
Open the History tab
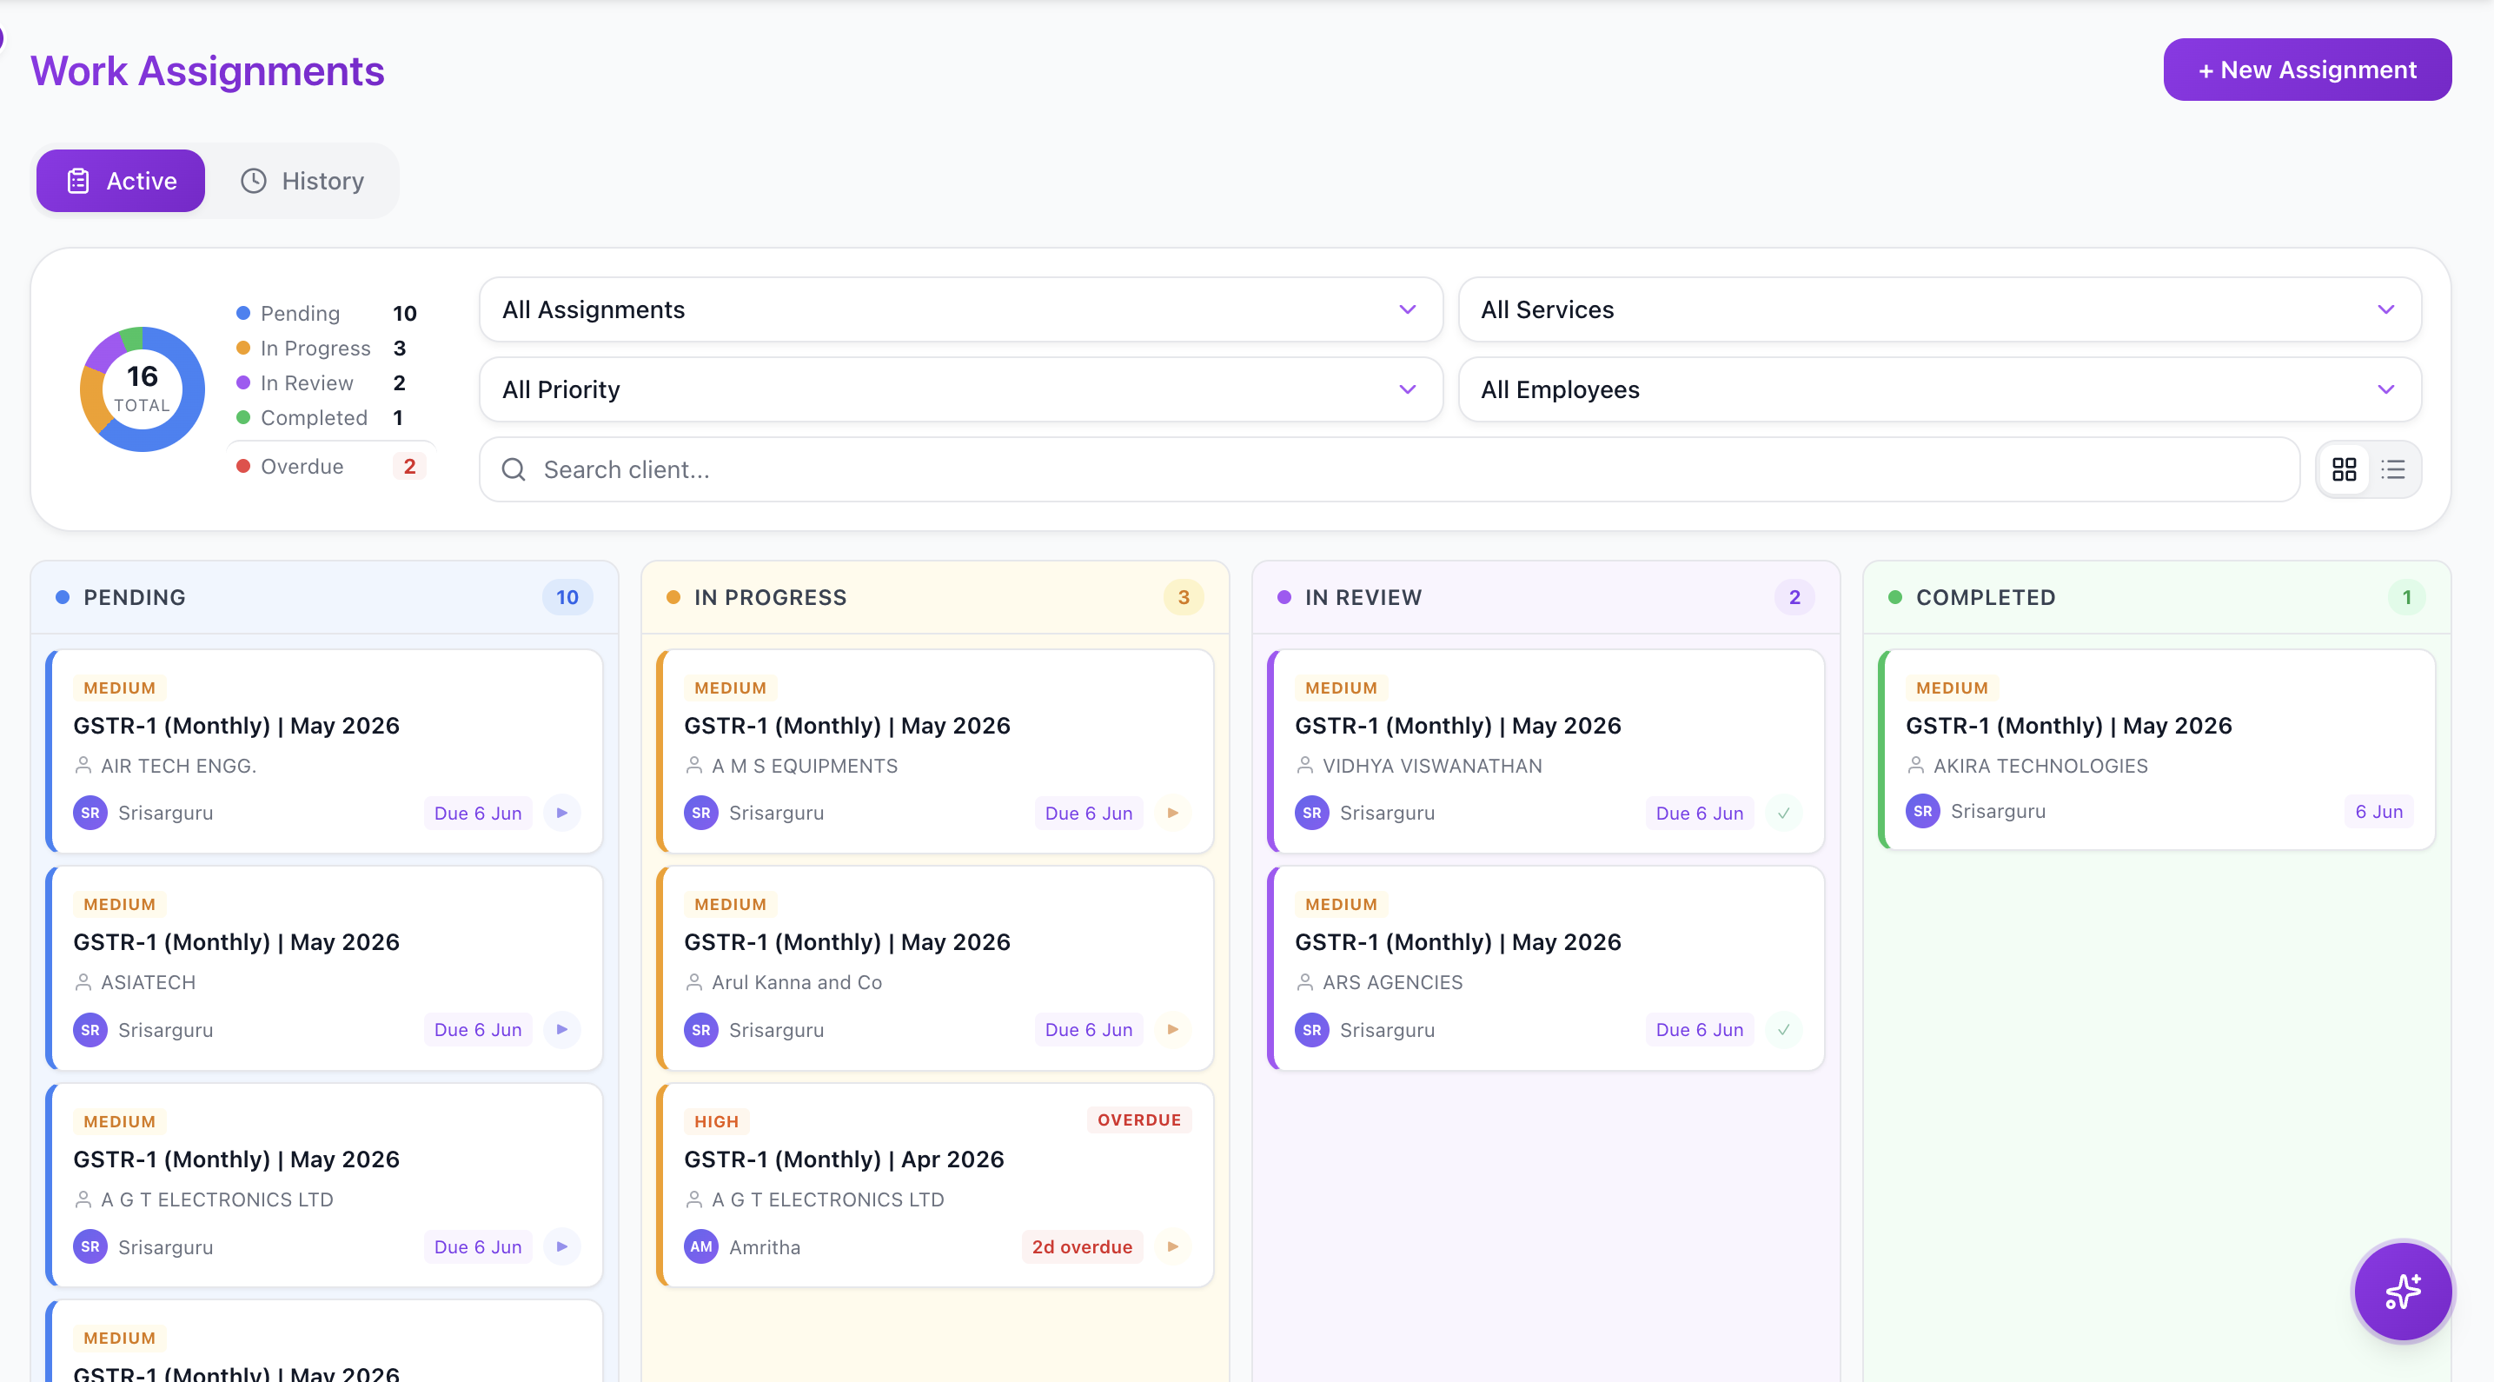click(x=303, y=181)
